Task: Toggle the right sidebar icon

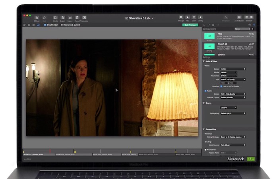Action: [251, 18]
